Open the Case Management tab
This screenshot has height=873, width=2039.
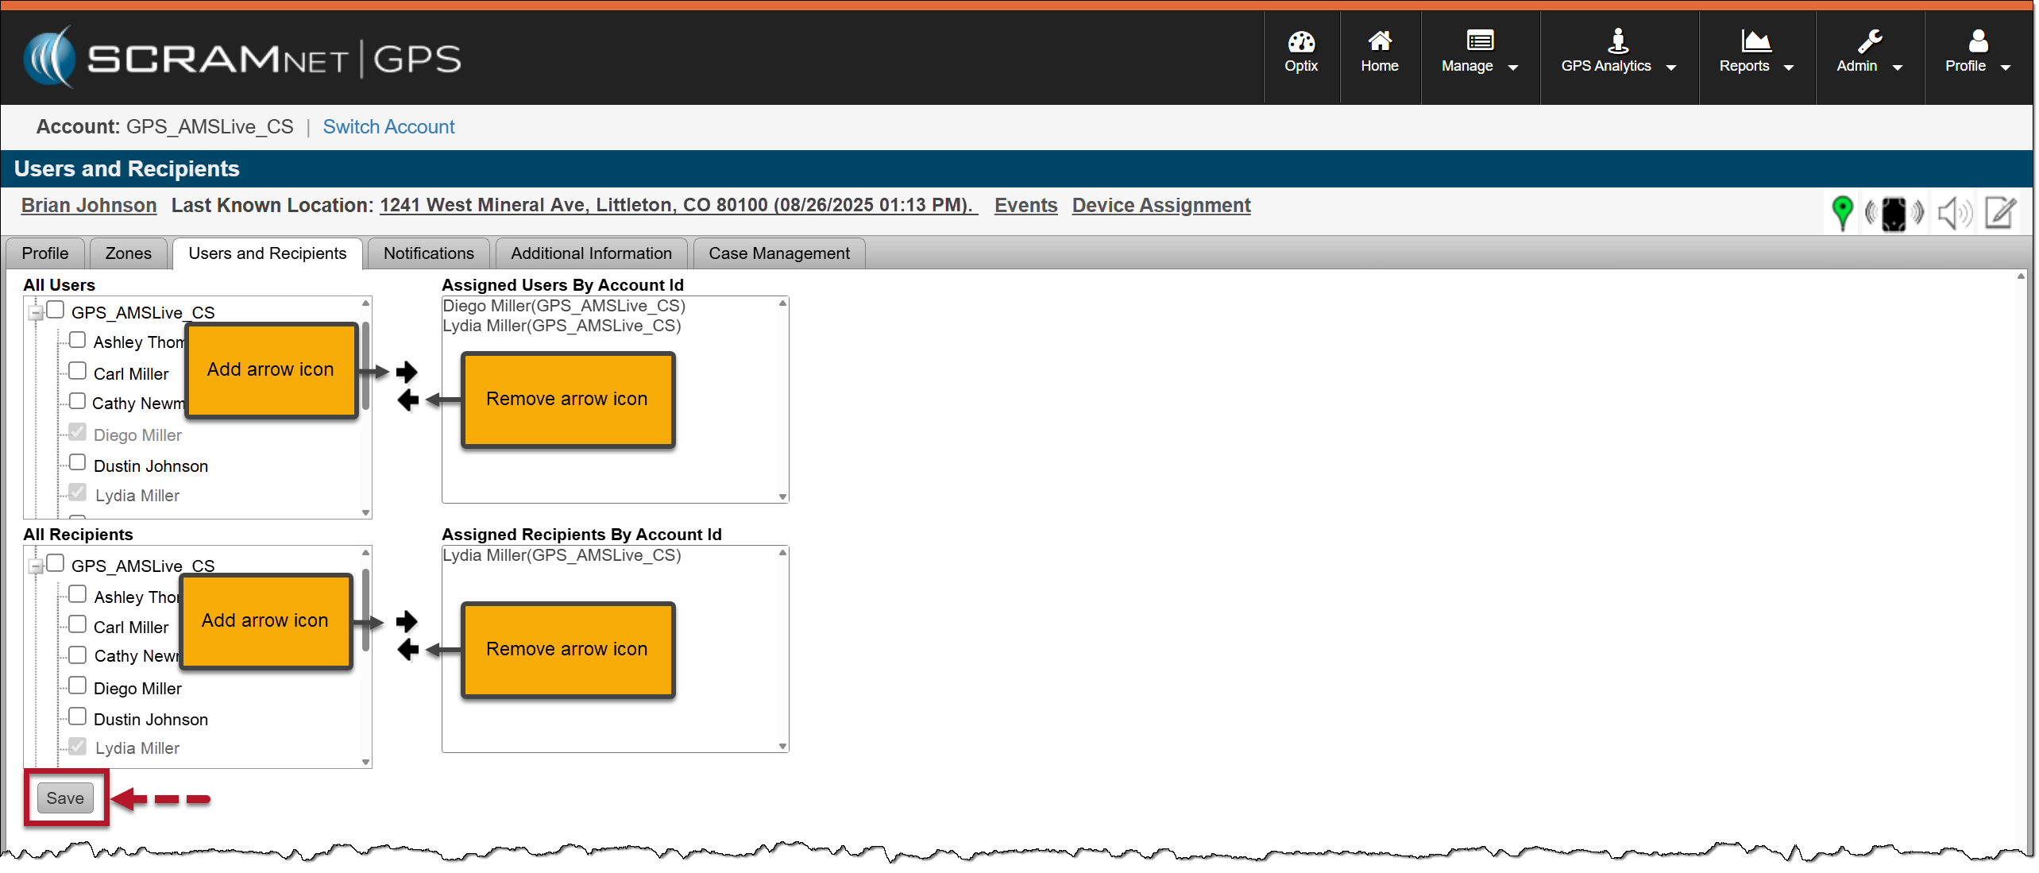pos(778,253)
